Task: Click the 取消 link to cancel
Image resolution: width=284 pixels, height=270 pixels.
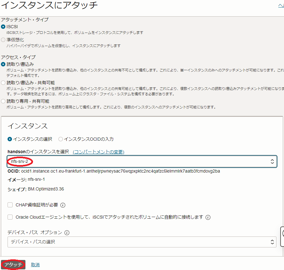Action: pyautogui.click(x=35, y=265)
